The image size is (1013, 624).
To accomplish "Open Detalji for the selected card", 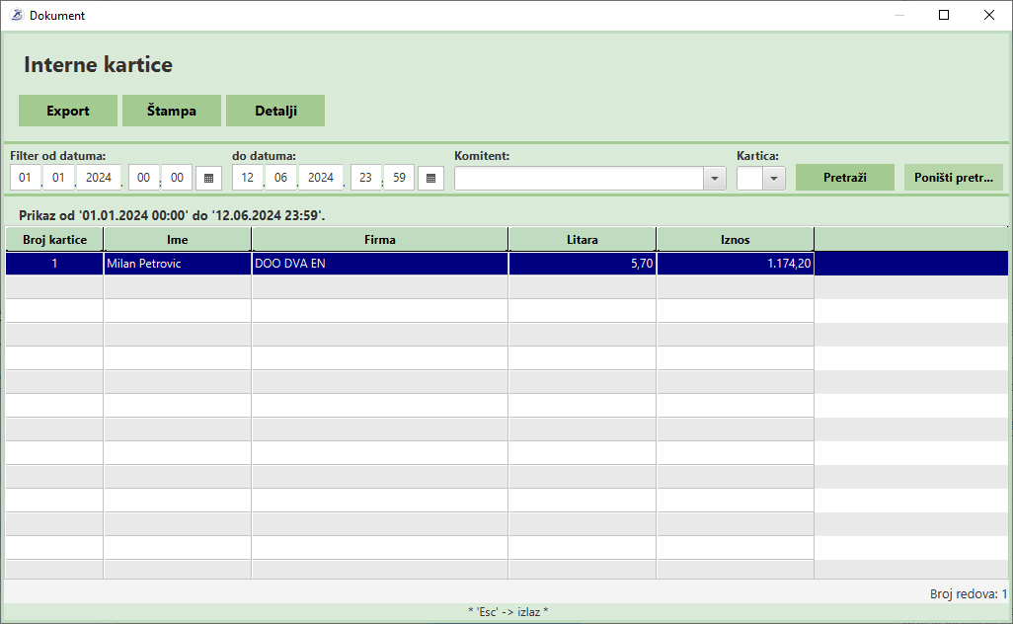I will (275, 111).
